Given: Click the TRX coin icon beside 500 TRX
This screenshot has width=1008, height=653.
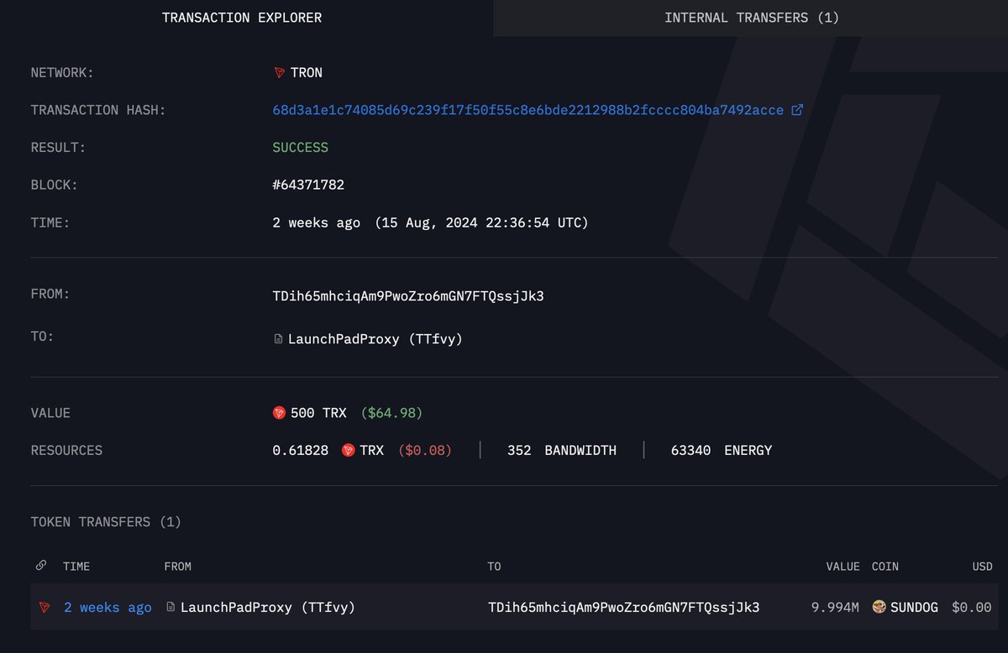Looking at the screenshot, I should coord(280,413).
